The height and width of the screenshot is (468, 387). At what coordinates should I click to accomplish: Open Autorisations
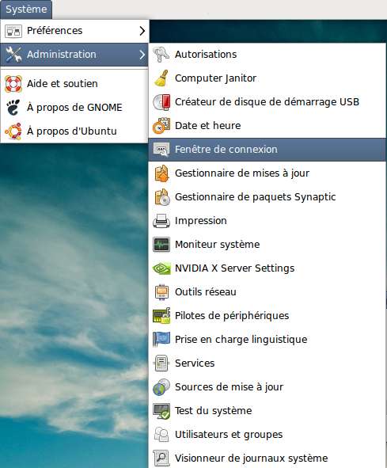[x=267, y=55]
